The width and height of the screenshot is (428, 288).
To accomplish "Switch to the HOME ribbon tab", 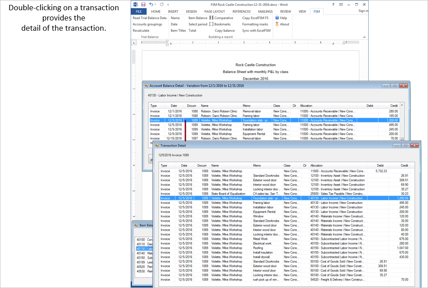I will [156, 12].
